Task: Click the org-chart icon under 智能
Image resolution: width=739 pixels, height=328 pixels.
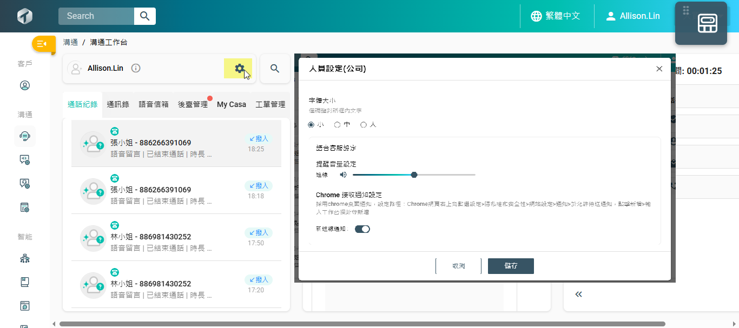Action: [24, 258]
